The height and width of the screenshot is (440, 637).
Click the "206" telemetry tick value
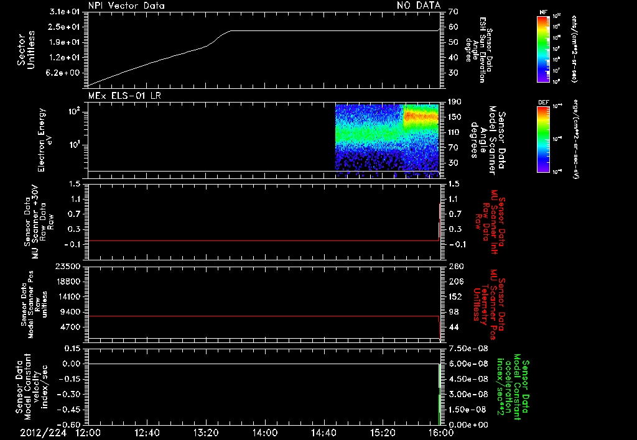pos(457,282)
